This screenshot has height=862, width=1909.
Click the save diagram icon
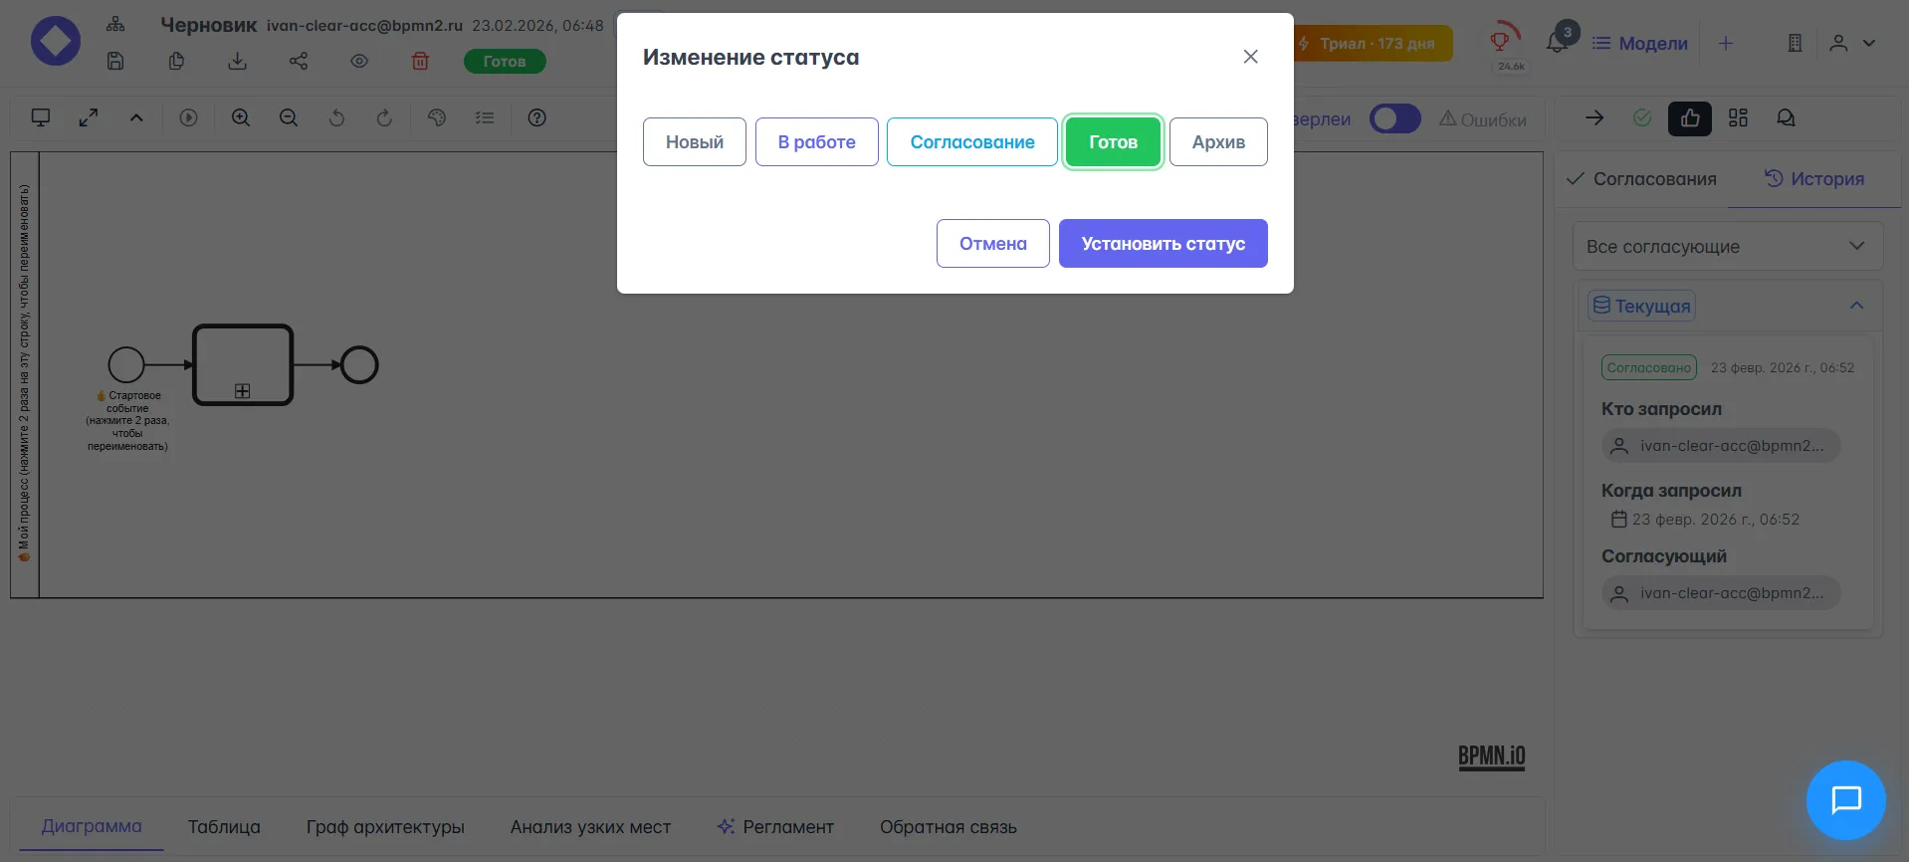click(115, 62)
